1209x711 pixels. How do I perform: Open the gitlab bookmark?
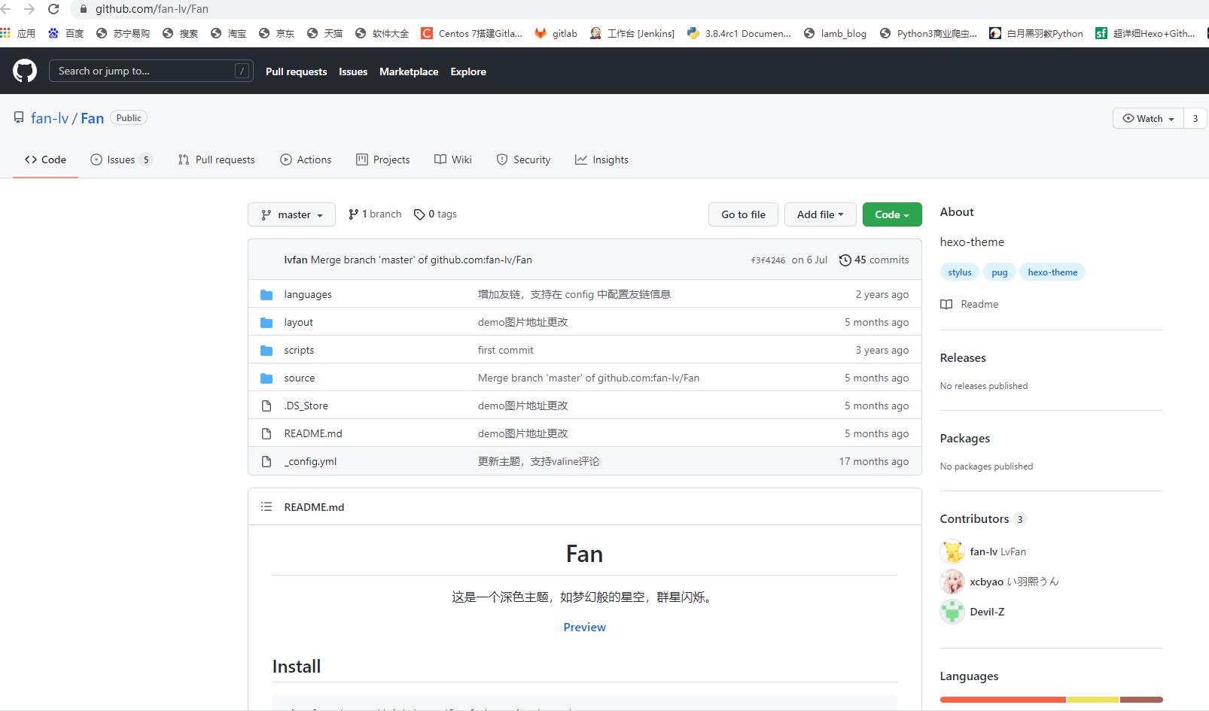[x=556, y=33]
